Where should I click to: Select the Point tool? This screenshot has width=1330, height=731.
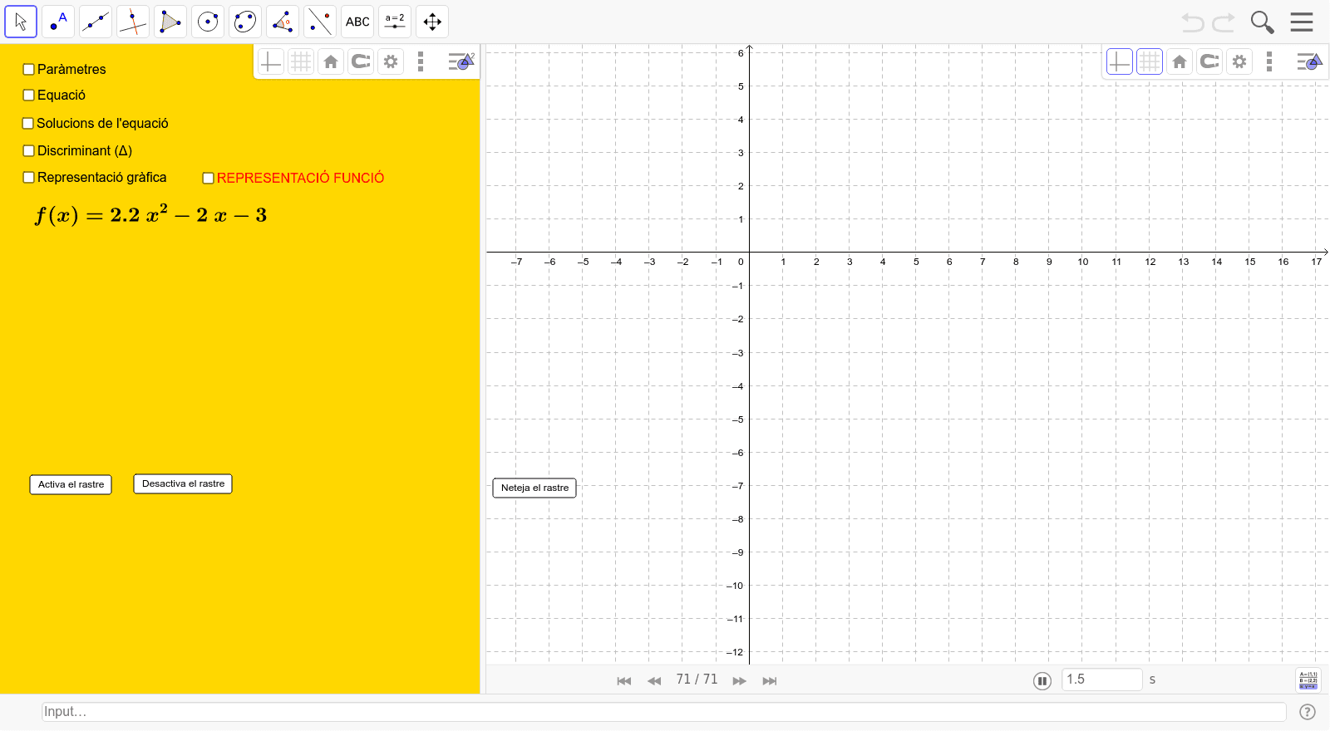tap(58, 22)
